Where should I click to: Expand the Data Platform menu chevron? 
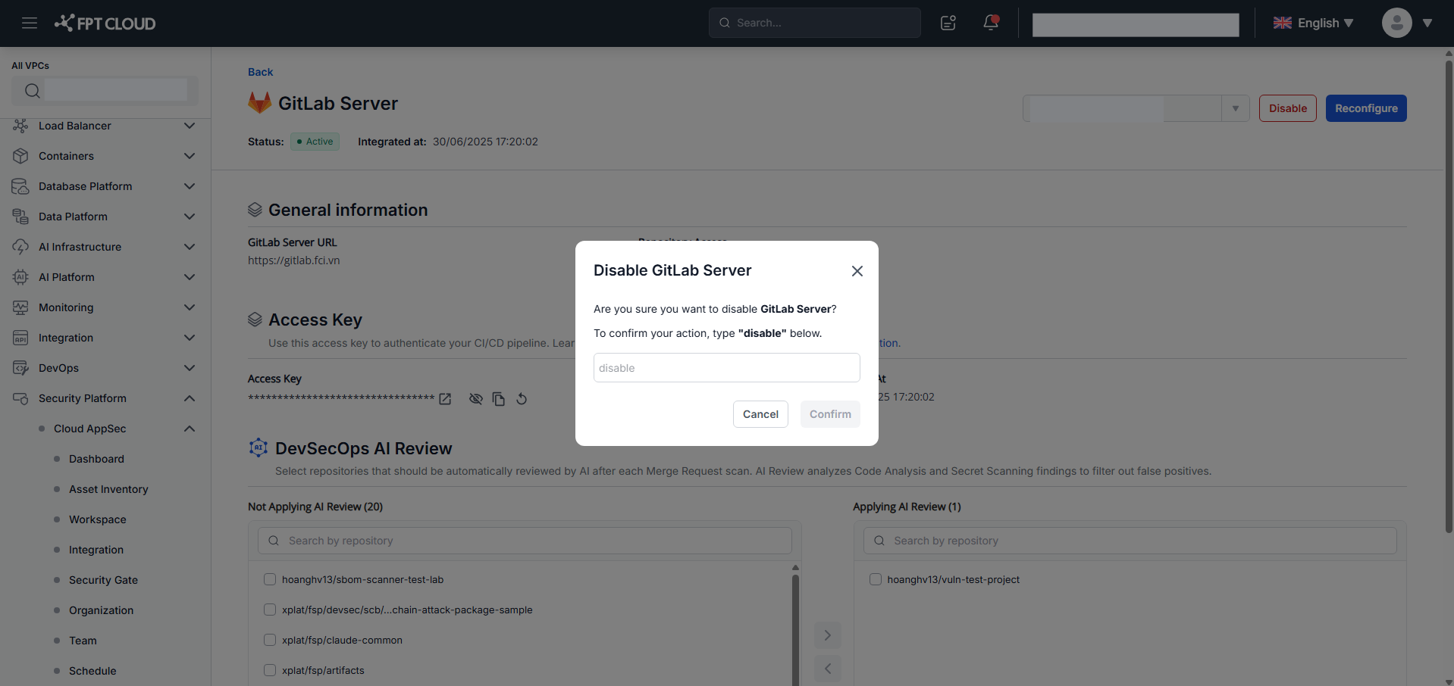point(190,217)
